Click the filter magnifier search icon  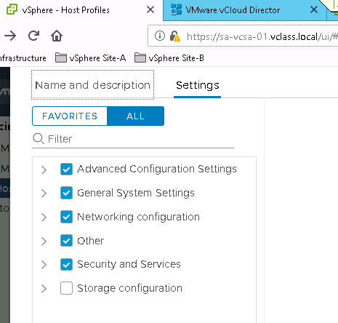pos(39,139)
